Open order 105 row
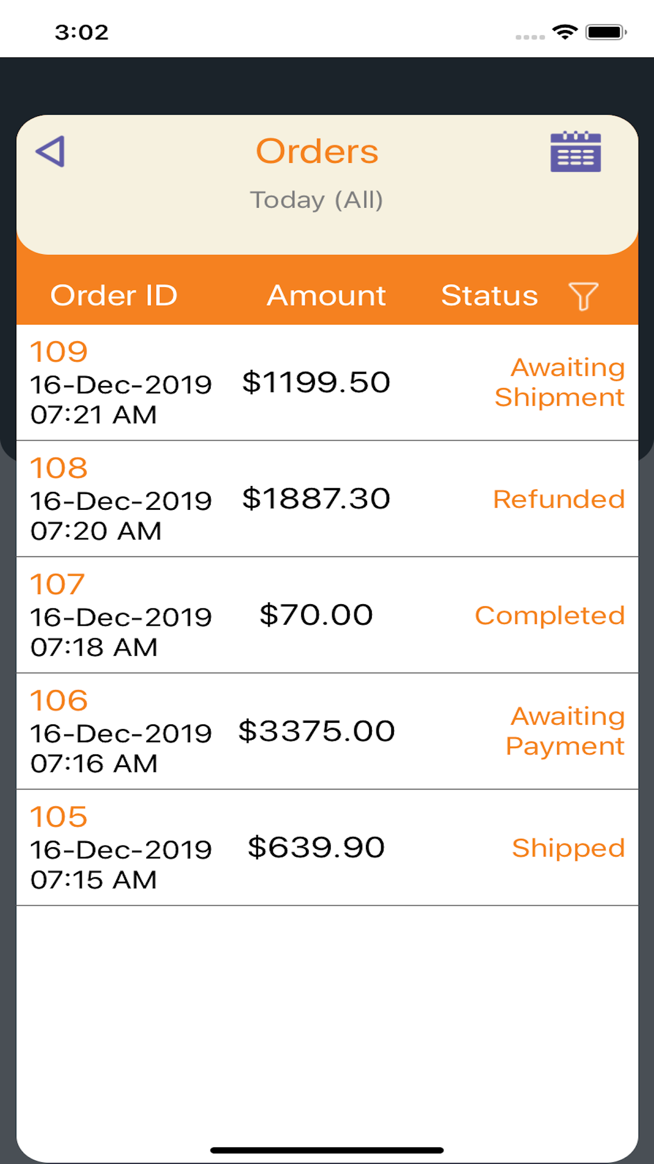 pos(58,817)
